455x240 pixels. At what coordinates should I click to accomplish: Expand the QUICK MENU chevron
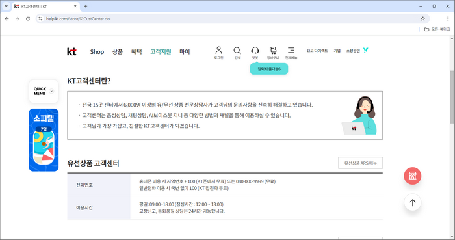[51, 91]
